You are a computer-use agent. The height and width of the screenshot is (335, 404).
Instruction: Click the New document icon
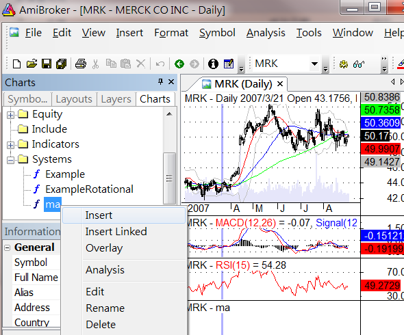pyautogui.click(x=16, y=64)
